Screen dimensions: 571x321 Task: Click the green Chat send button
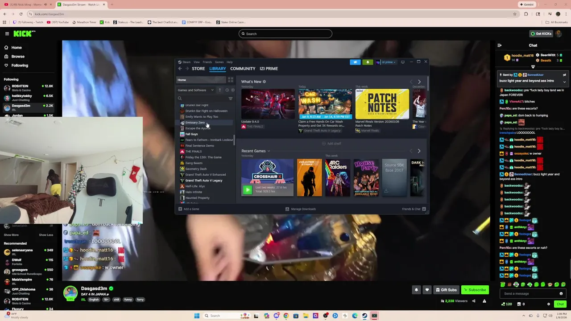click(x=560, y=304)
